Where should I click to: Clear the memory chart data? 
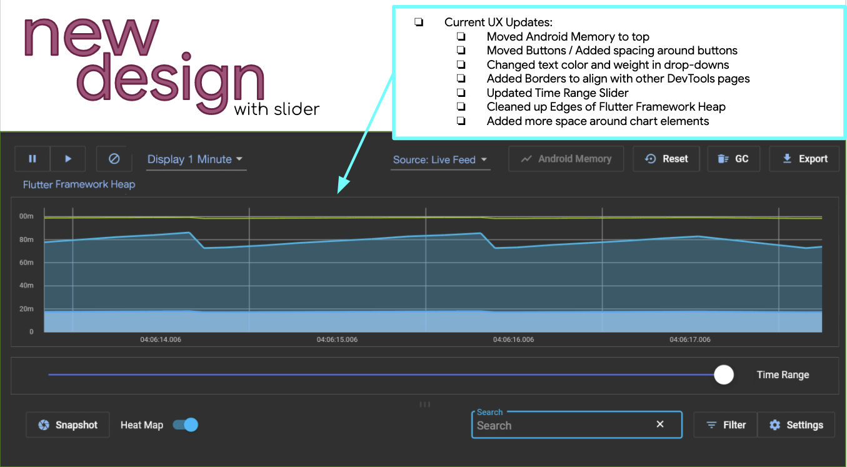tap(114, 159)
